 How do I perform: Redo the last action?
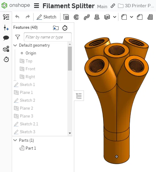28,17
